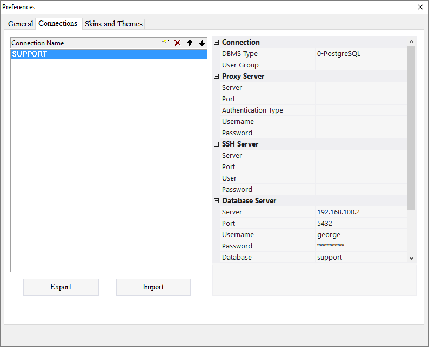Collapse the Proxy Server group

tap(217, 77)
